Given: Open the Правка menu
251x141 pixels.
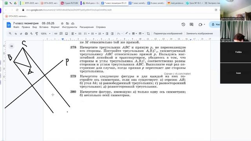Looking at the screenshot, I should 25,27.
